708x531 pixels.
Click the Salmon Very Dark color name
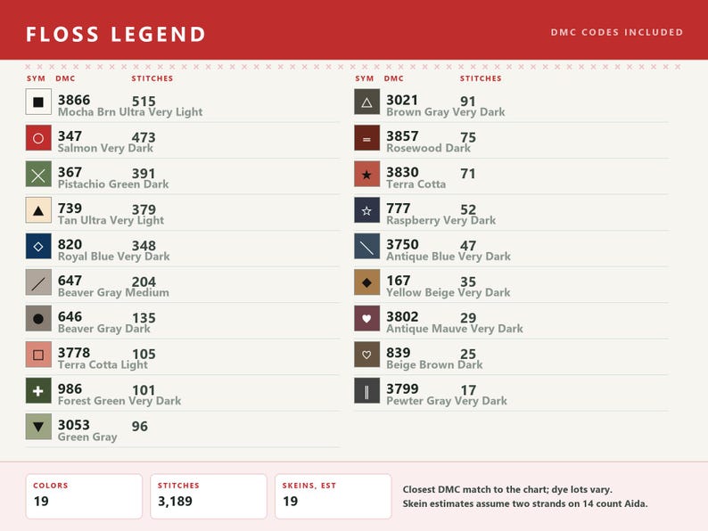(105, 148)
